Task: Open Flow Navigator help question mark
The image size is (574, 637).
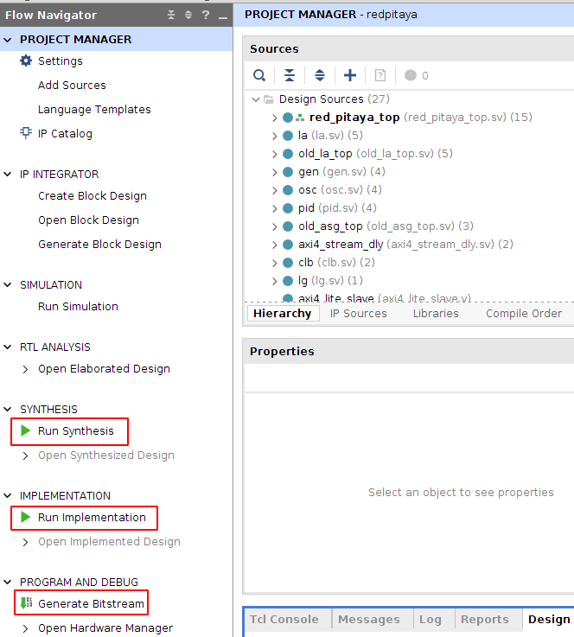Action: coord(206,15)
